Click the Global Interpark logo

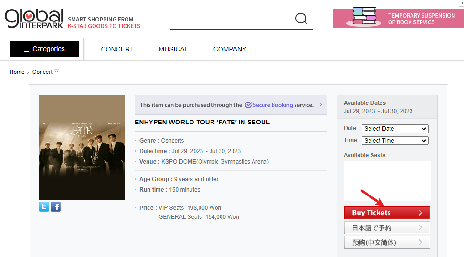(x=34, y=19)
